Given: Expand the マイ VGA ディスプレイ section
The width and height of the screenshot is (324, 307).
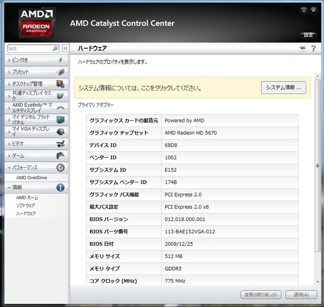Looking at the screenshot, I should pyautogui.click(x=36, y=132).
